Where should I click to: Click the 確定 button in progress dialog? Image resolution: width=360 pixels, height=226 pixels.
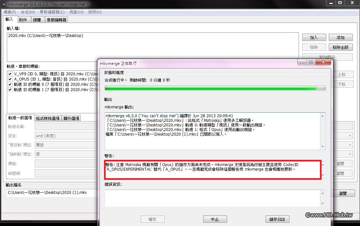(153, 219)
